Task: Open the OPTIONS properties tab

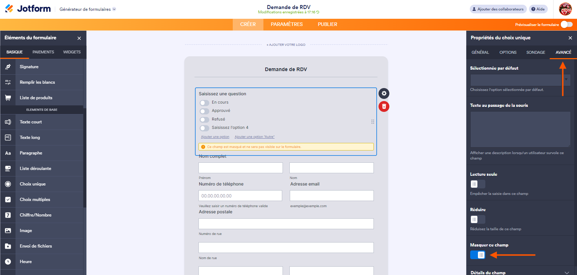Action: tap(508, 52)
